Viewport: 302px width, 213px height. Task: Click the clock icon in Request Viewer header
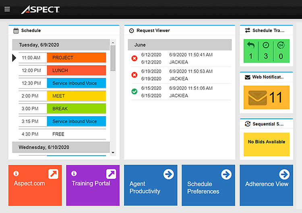click(x=131, y=30)
